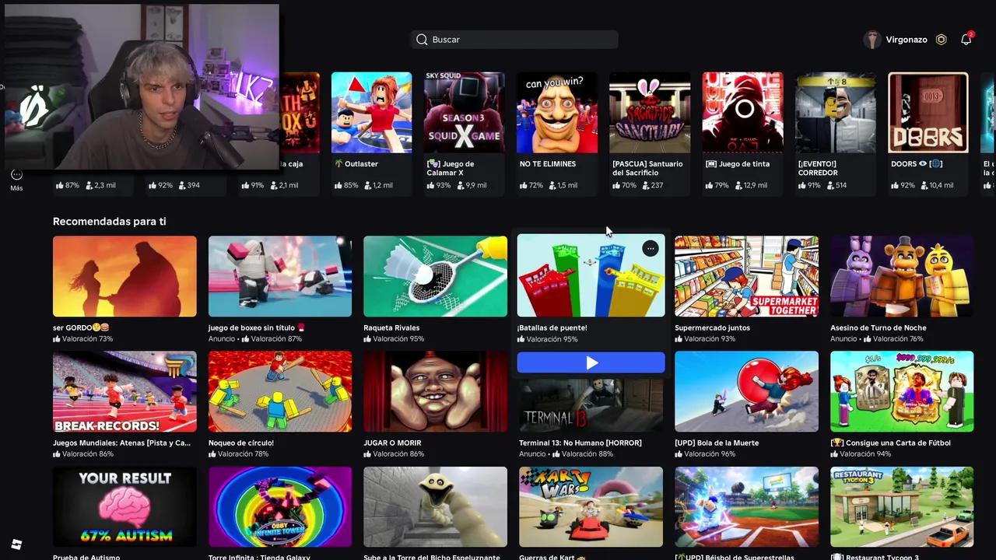Click the search magnifier icon

click(422, 40)
